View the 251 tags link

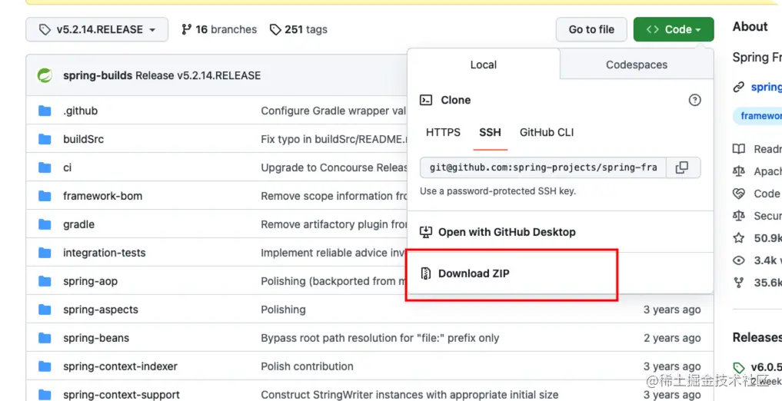tap(298, 29)
